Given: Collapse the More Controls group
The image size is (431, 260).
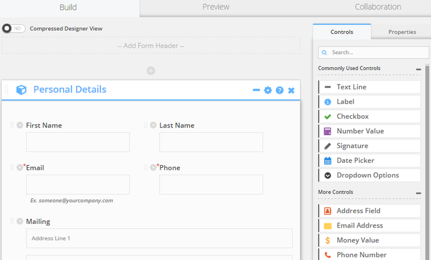Looking at the screenshot, I should coord(419,193).
